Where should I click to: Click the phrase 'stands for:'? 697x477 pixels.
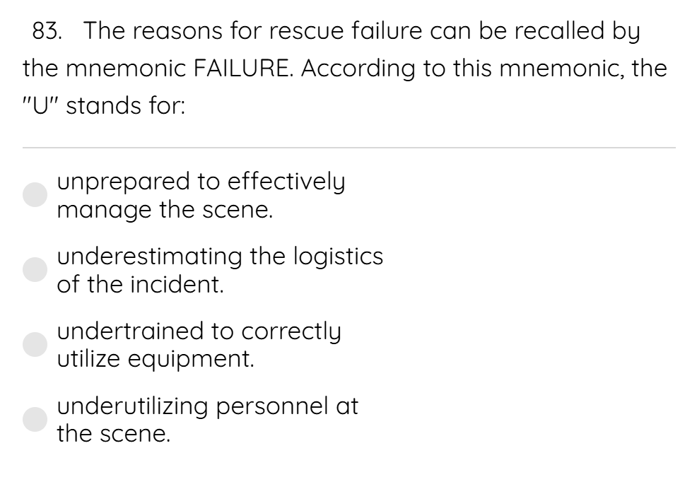tap(126, 106)
